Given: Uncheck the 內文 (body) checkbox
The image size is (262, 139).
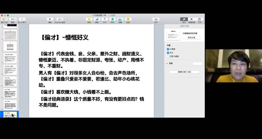Looking at the screenshot, I should [x=168, y=53].
